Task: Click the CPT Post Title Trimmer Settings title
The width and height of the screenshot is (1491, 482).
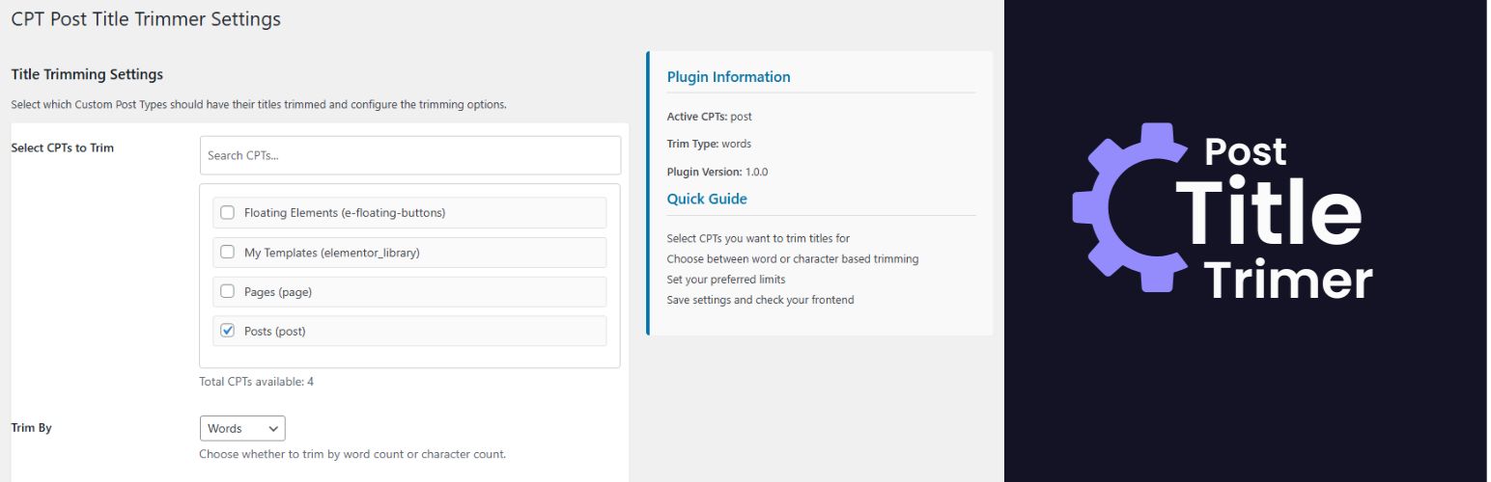Action: [x=146, y=19]
